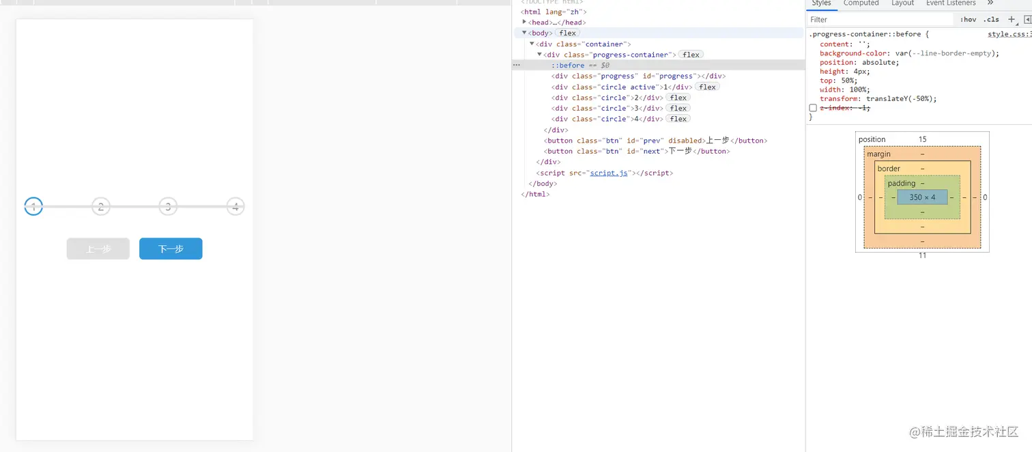The width and height of the screenshot is (1032, 452).
Task: Click the top 50% value
Action: [x=847, y=81]
